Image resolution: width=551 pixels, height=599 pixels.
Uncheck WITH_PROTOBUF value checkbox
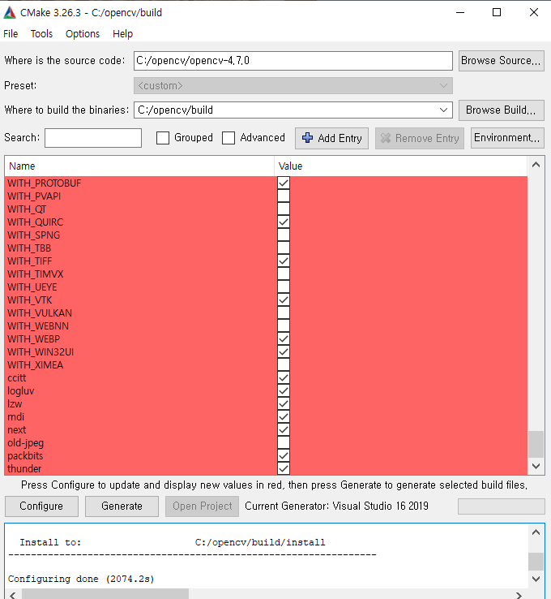pos(284,183)
